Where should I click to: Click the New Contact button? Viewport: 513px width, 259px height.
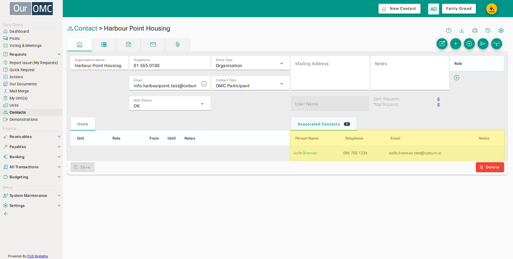click(x=399, y=9)
